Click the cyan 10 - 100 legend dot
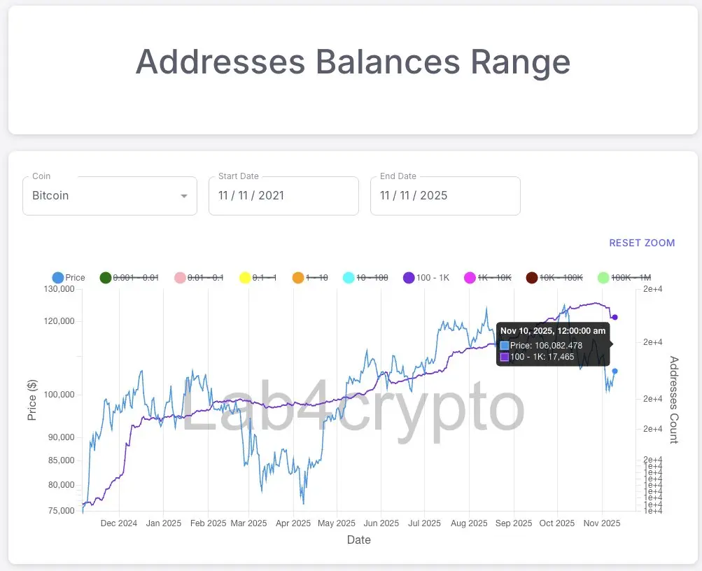The height and width of the screenshot is (571, 702). [x=349, y=278]
